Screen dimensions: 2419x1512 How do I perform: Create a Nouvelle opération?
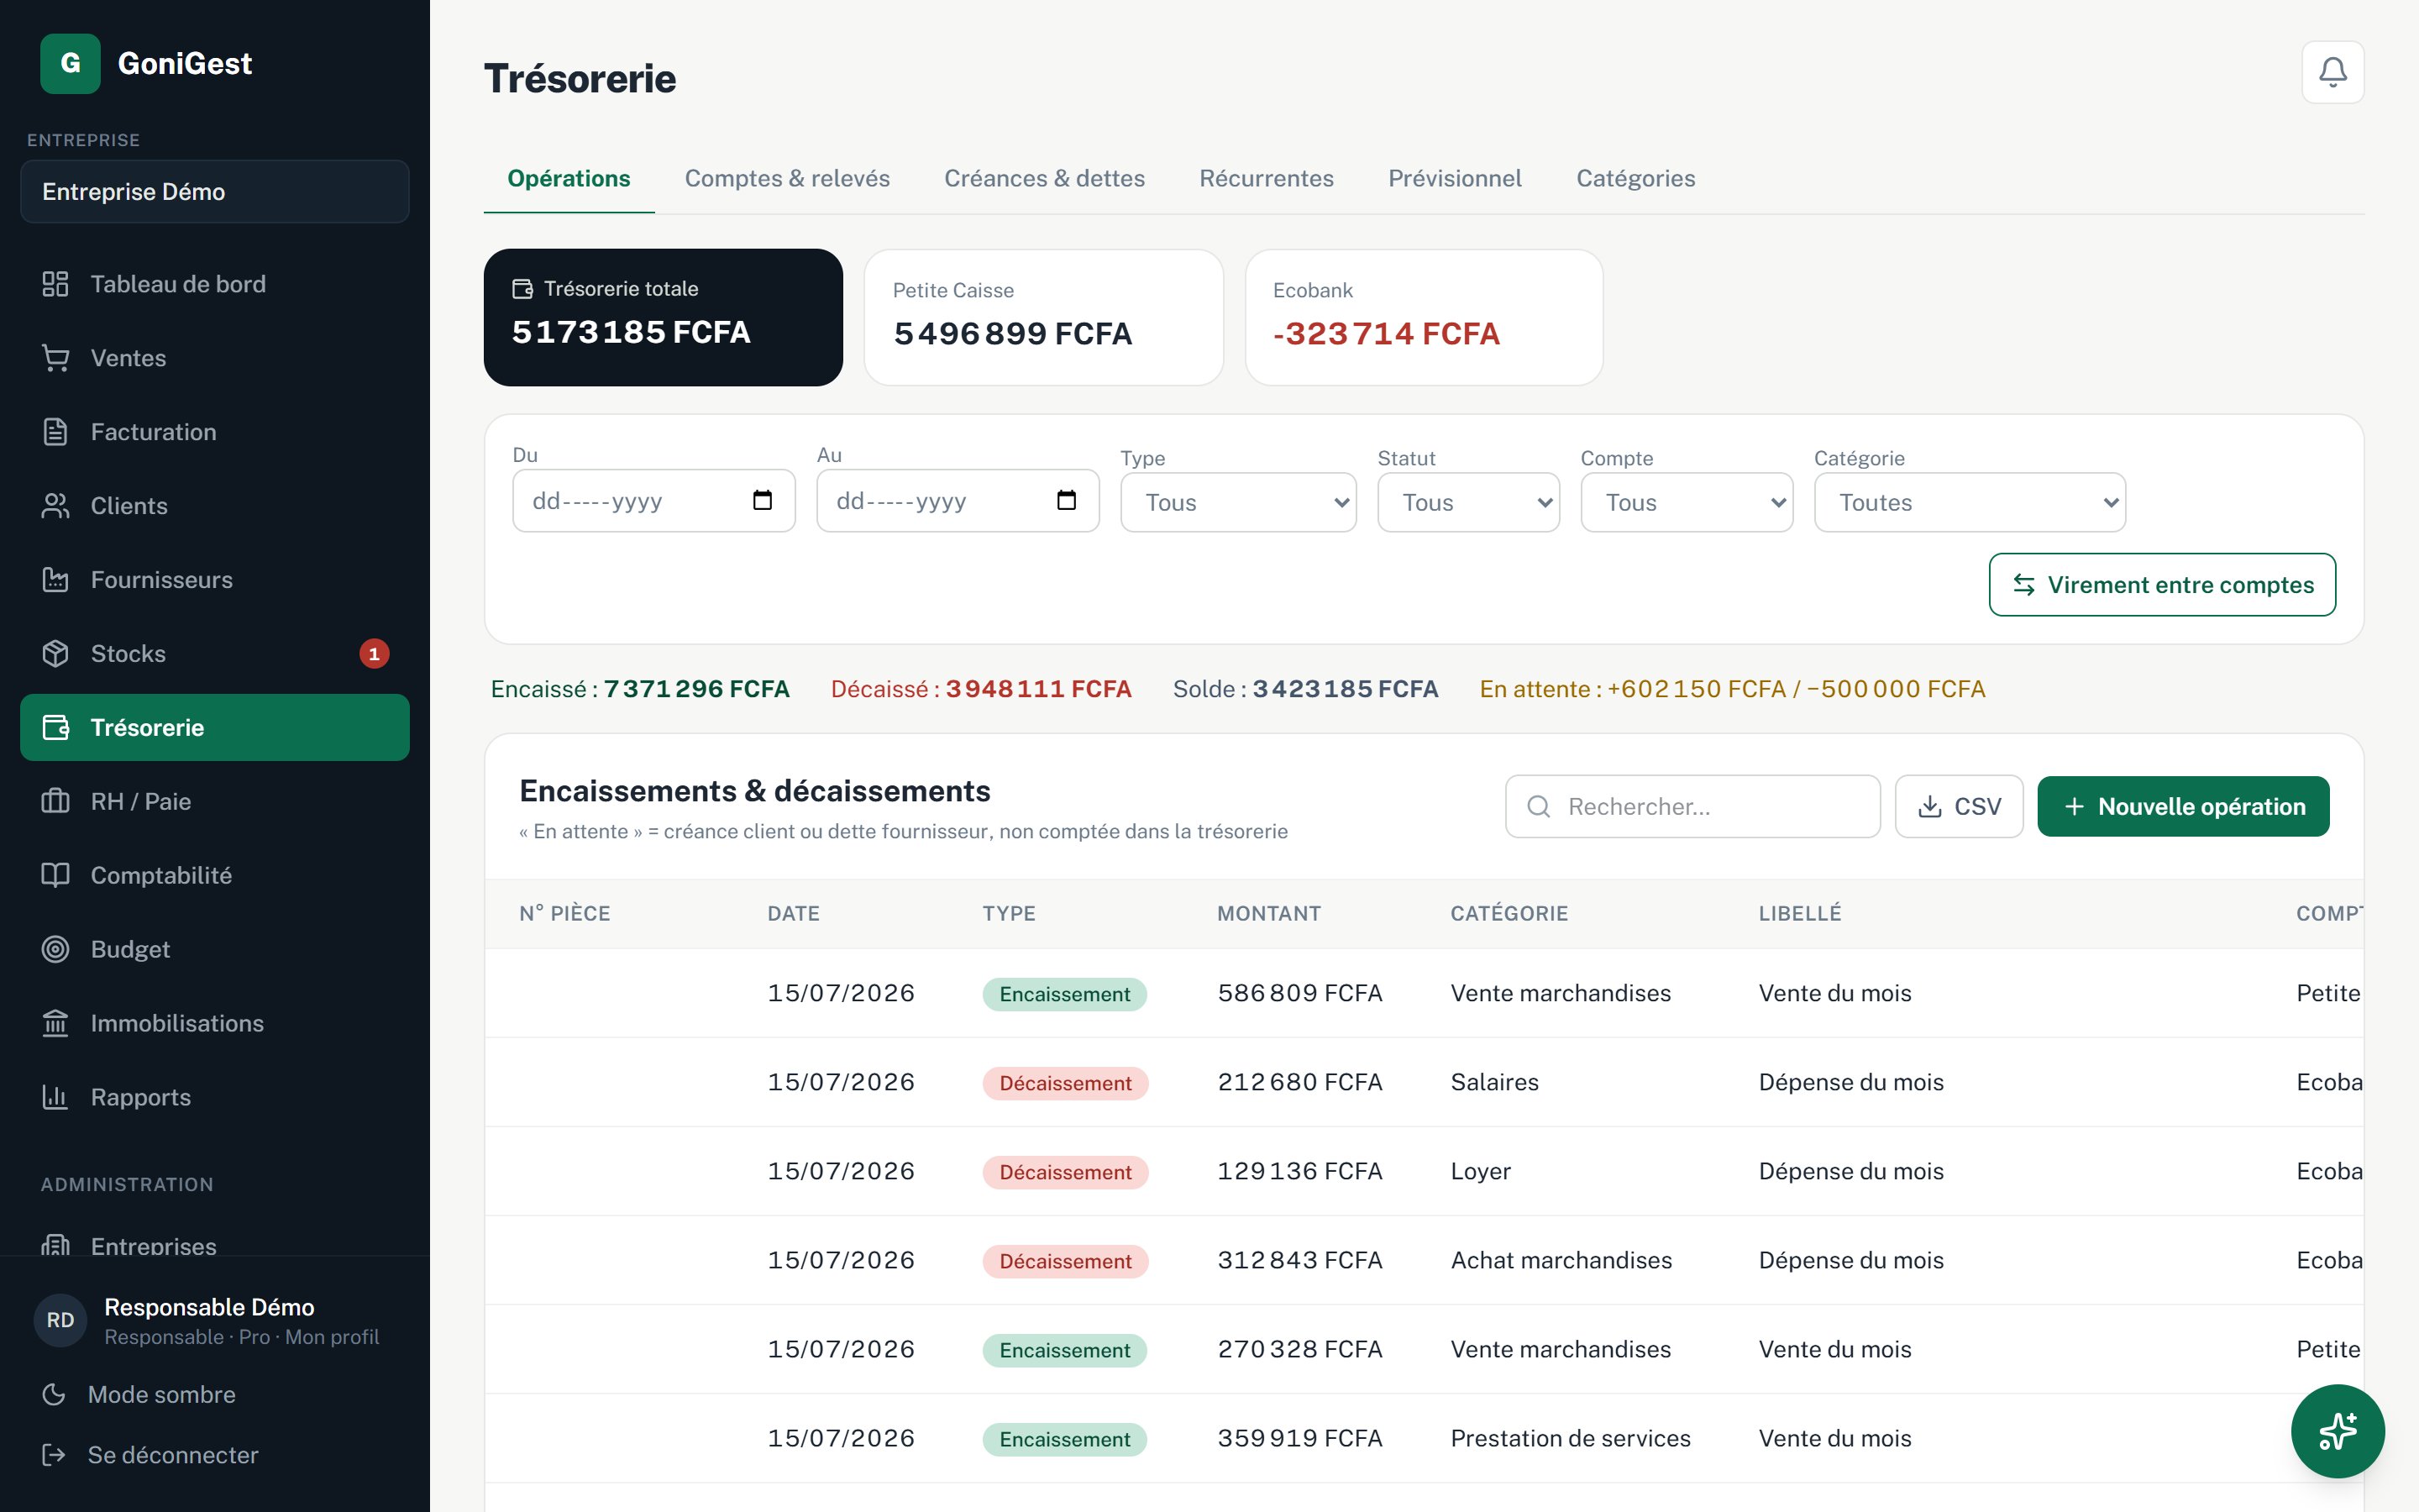[x=2183, y=807]
